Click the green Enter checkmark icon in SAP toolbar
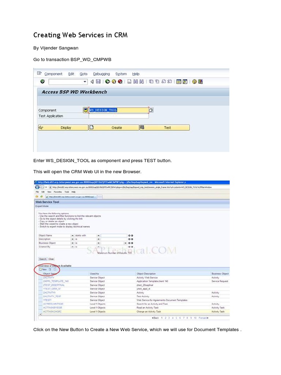 [42, 82]
